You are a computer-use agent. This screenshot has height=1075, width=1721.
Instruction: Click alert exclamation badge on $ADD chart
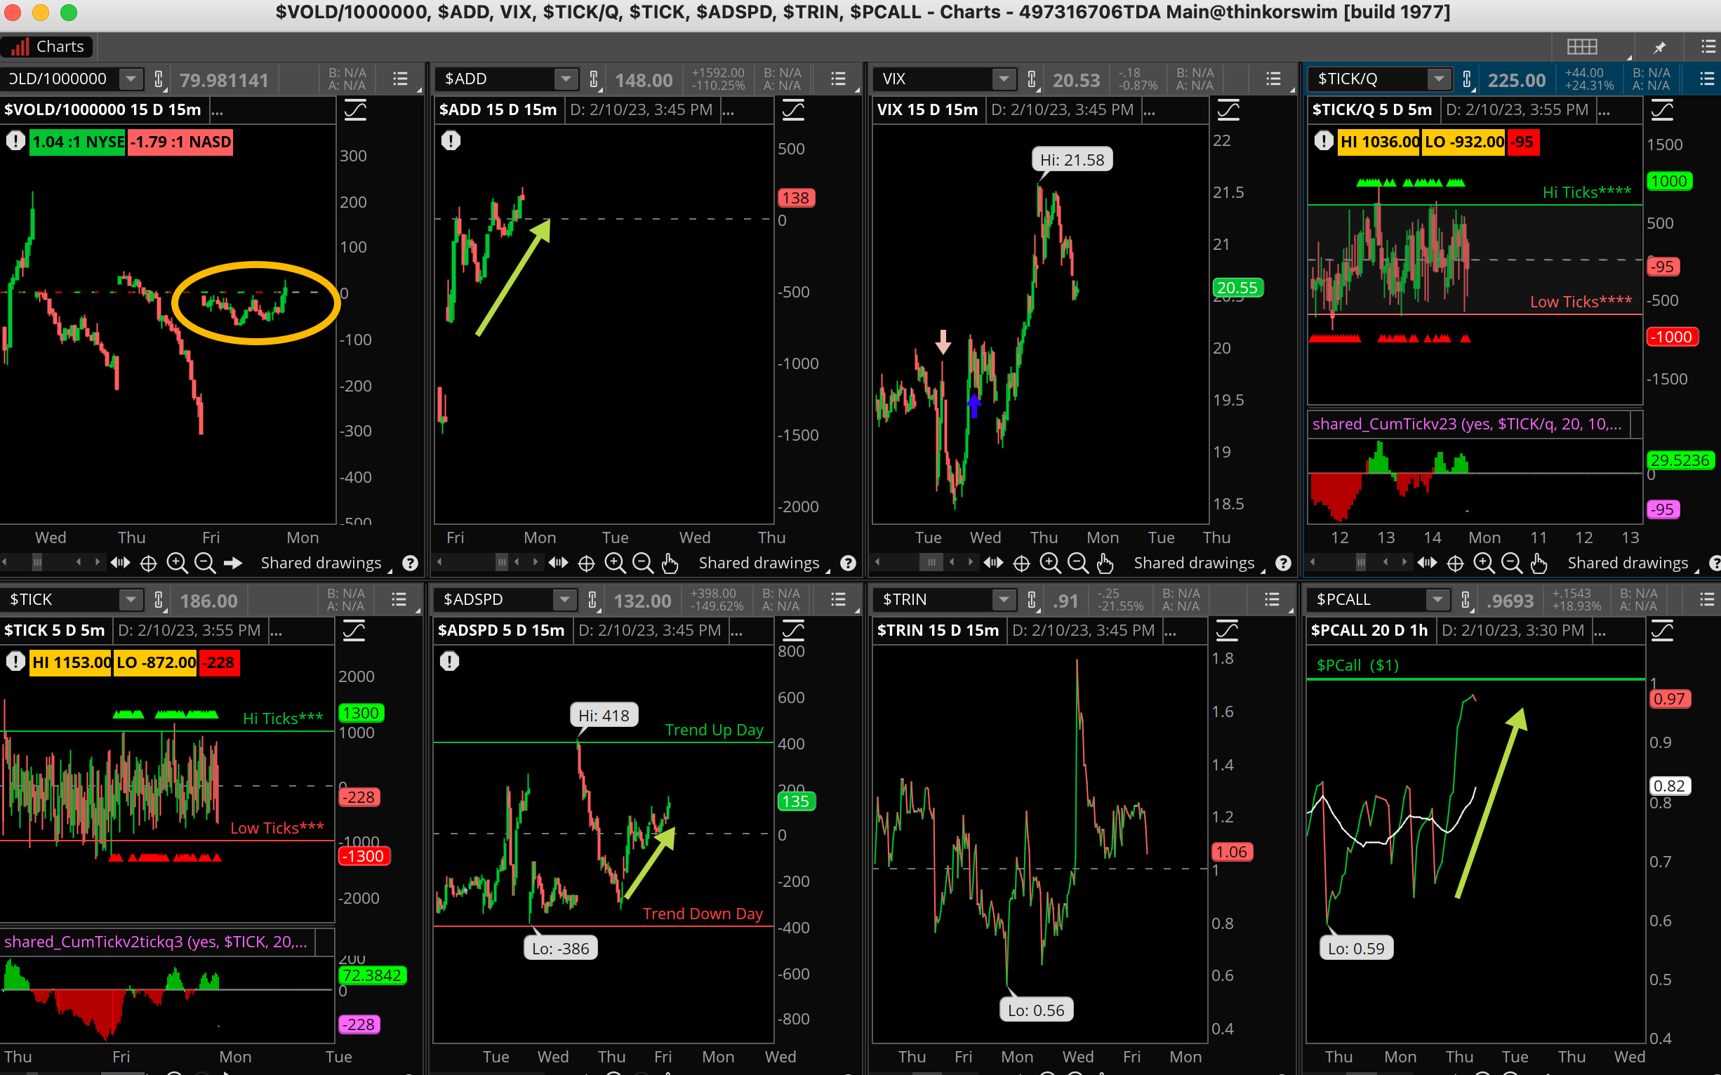[450, 141]
